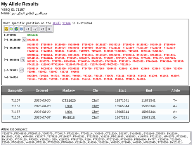This screenshot has width=194, height=149.
Task: Open ChrY link in PH1818 row
Action: pyautogui.click(x=95, y=117)
